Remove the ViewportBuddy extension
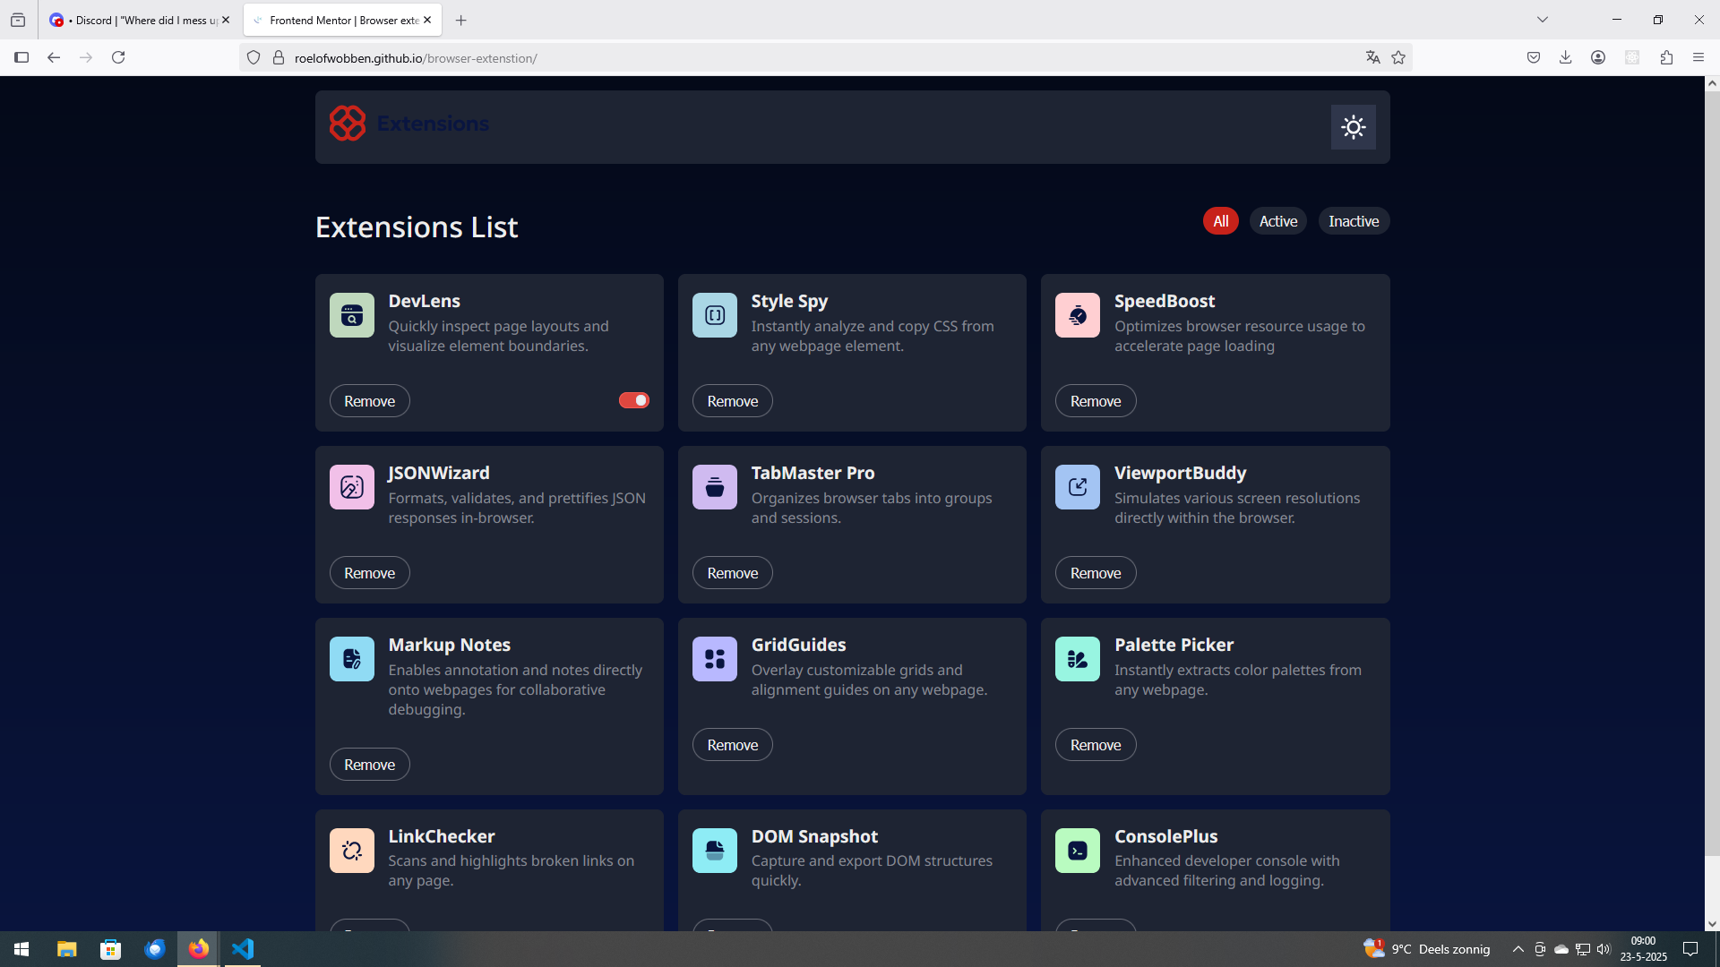This screenshot has width=1720, height=967. (1095, 573)
